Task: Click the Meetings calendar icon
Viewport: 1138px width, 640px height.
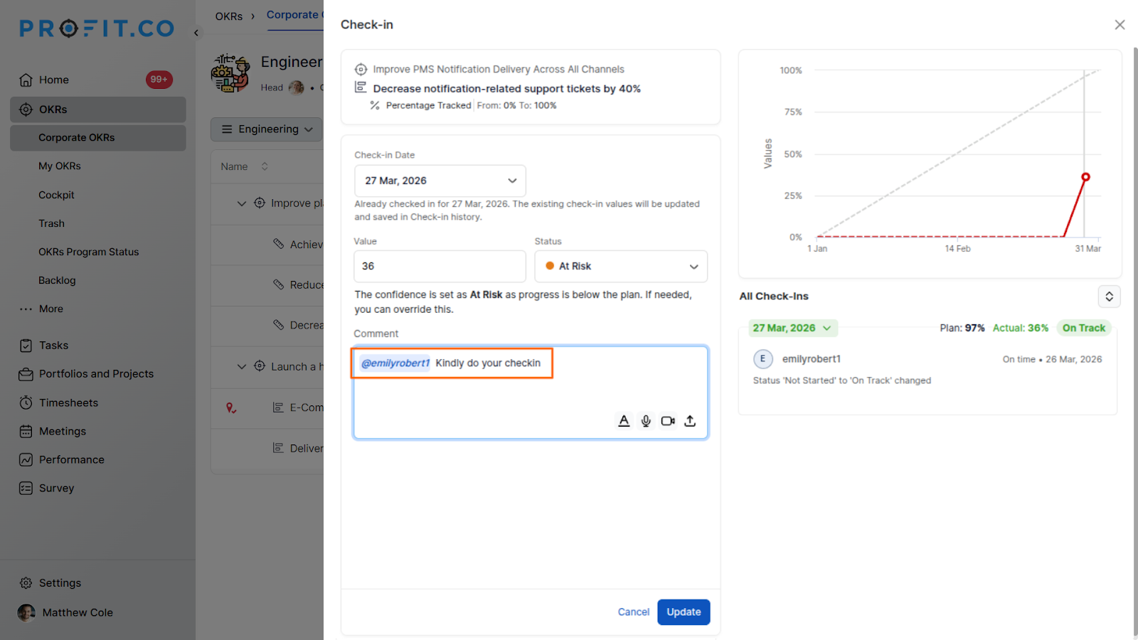Action: point(26,431)
